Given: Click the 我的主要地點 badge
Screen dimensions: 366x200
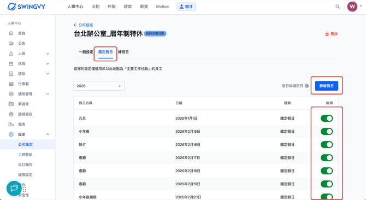Looking at the screenshot, I should [x=155, y=33].
